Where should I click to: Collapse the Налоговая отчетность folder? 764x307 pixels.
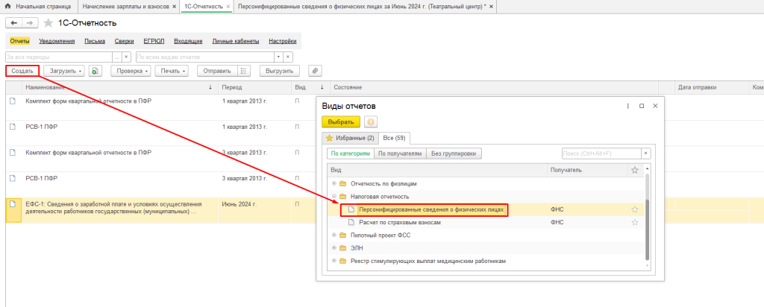click(x=334, y=197)
